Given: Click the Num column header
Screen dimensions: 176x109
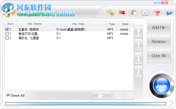Looking at the screenshot, I should 10,24.
